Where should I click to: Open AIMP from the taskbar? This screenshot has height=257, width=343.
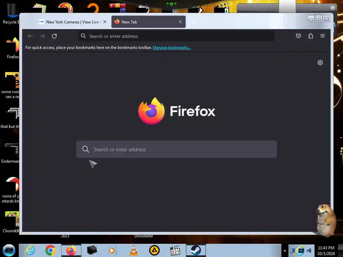coord(154,250)
